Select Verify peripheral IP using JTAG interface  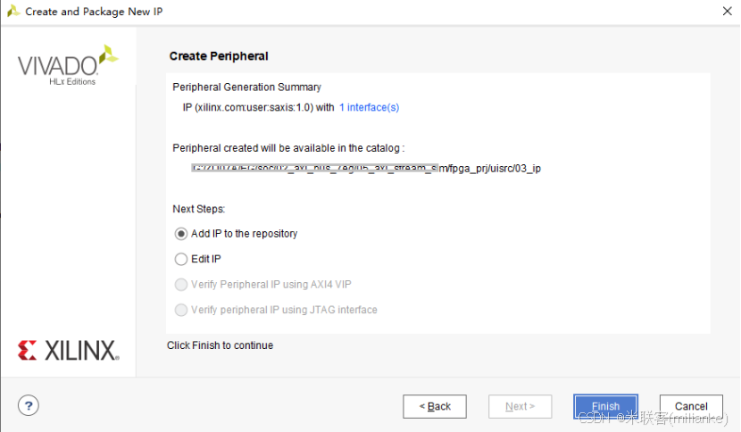[181, 310]
